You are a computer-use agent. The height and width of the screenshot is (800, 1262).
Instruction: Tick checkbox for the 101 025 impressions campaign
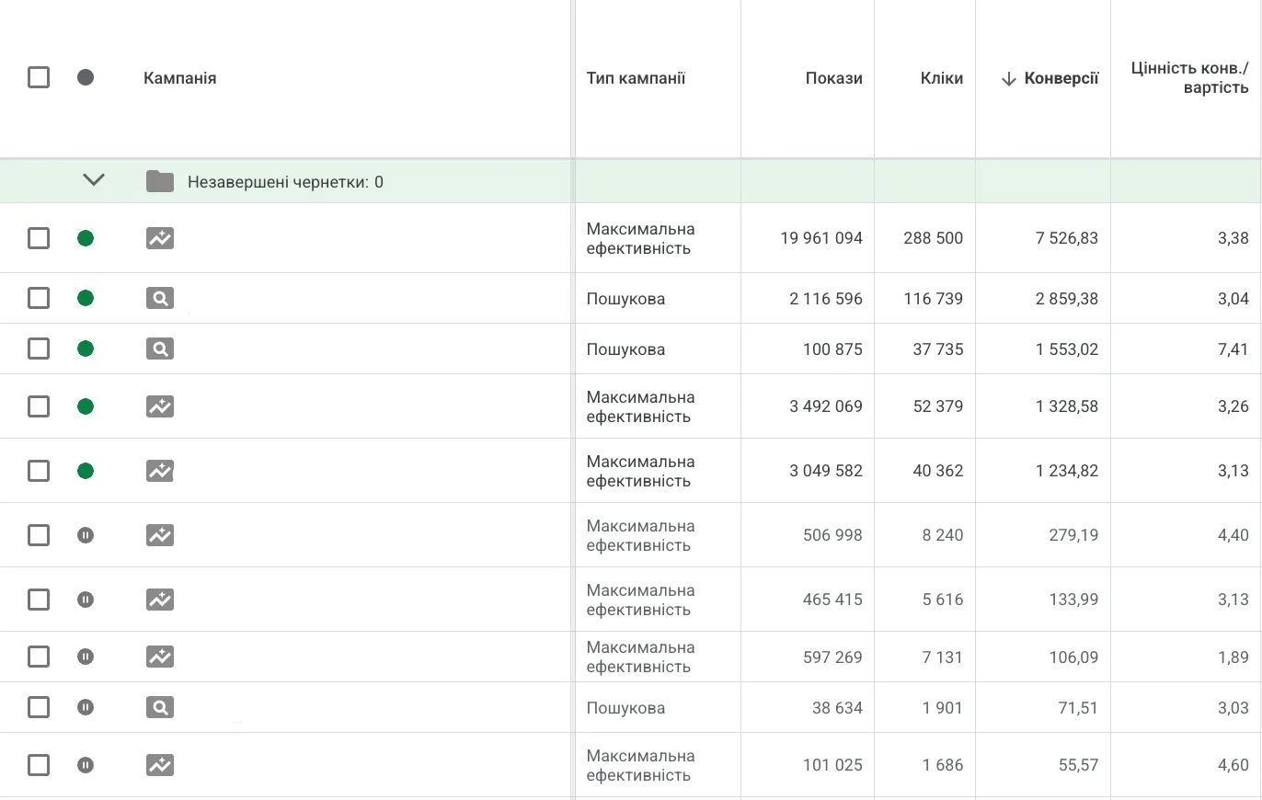point(39,764)
